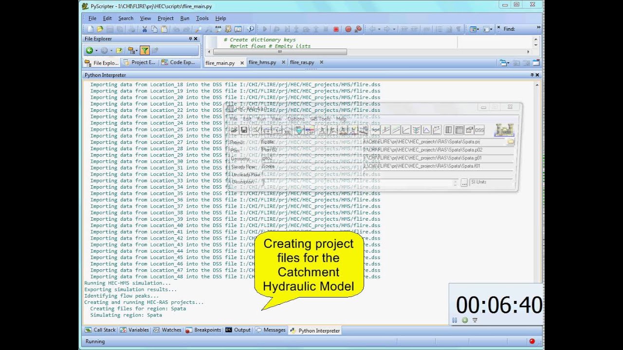Click the Cut scissors toolbar icon
This screenshot has height=350, width=623.
[x=145, y=29]
